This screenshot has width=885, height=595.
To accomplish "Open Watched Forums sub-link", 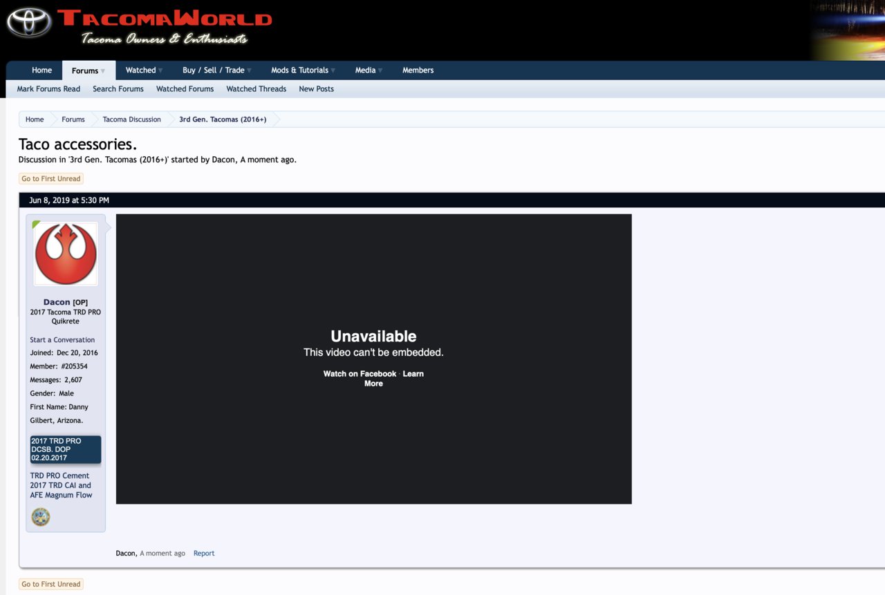I will [185, 88].
